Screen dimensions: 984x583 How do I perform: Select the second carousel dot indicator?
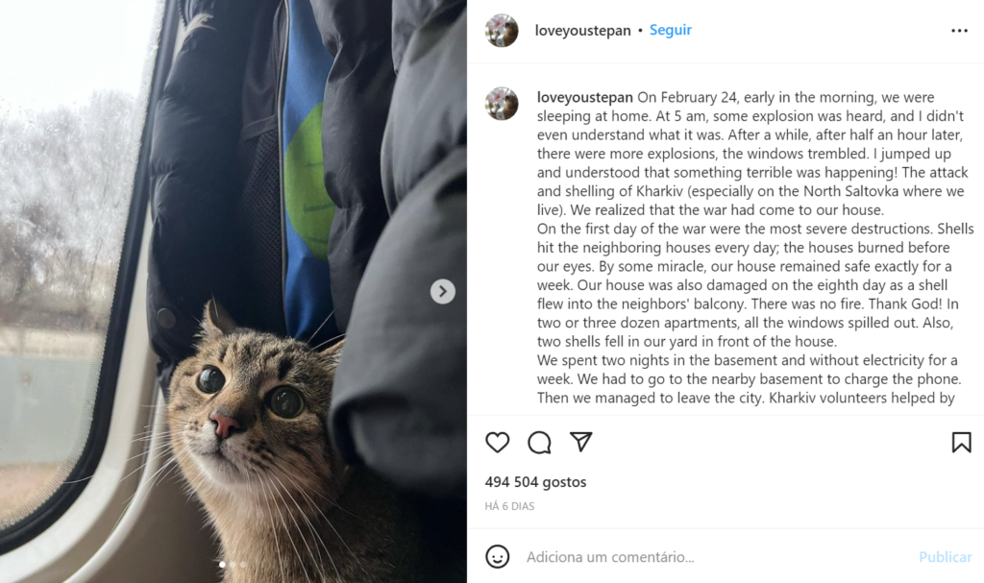click(233, 564)
